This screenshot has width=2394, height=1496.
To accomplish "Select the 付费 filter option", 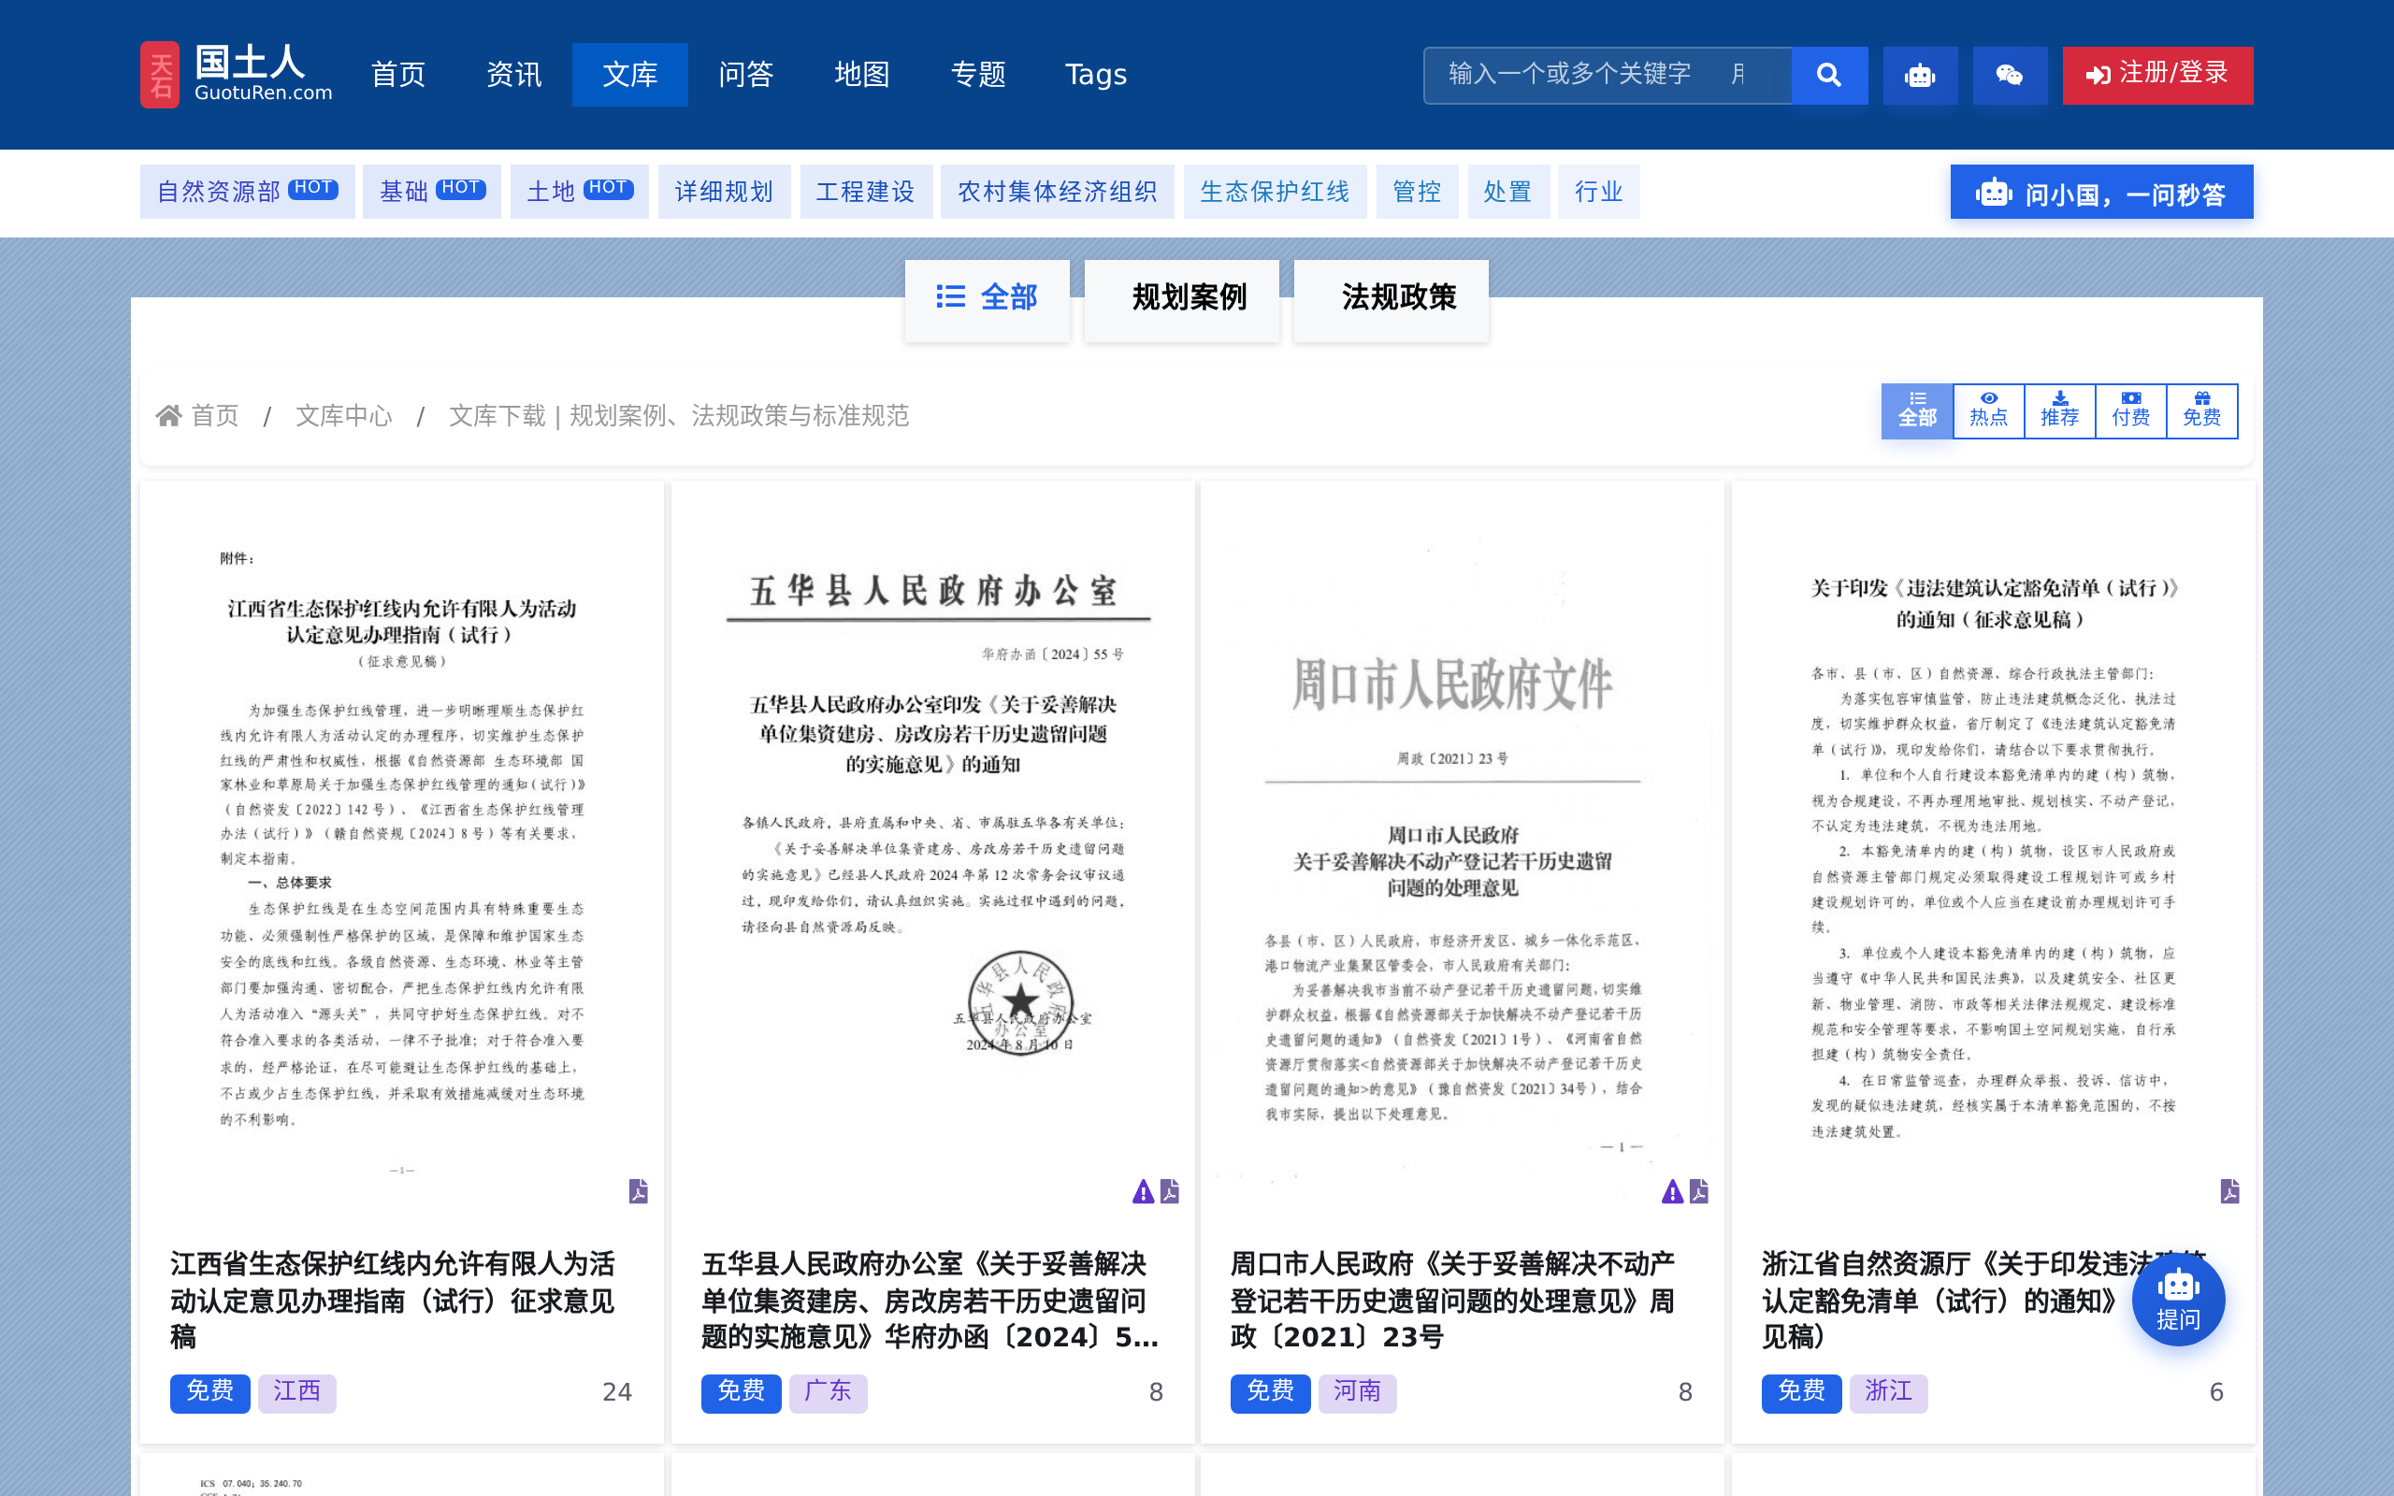I will point(2131,410).
